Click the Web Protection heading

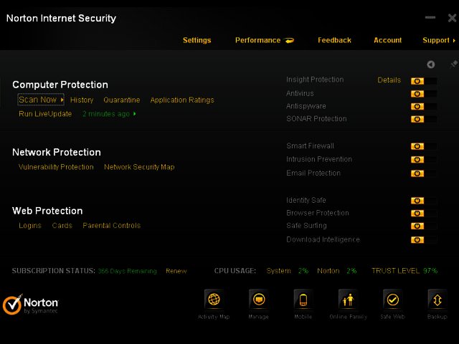click(47, 211)
